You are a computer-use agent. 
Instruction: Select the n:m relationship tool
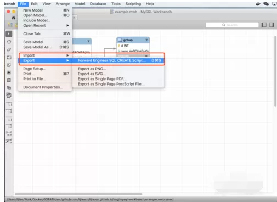coord(9,133)
